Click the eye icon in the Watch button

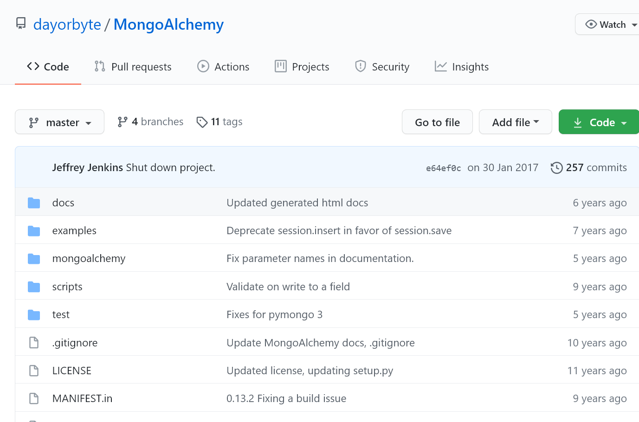coord(591,24)
